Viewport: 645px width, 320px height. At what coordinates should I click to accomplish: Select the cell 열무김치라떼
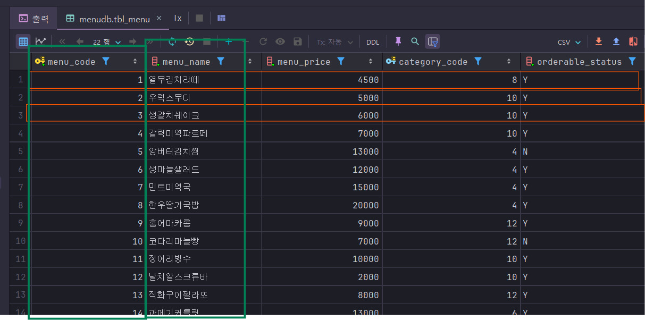click(204, 80)
